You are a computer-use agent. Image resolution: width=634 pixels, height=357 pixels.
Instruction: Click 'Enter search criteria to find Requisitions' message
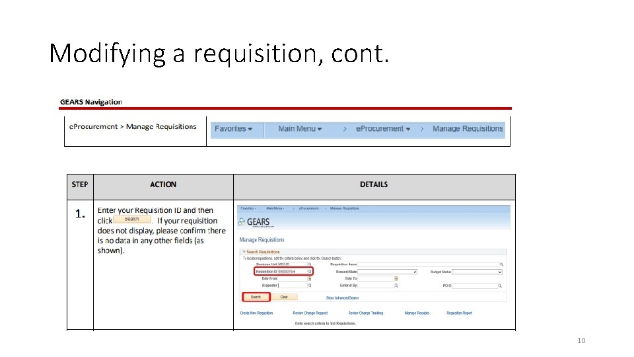325,323
